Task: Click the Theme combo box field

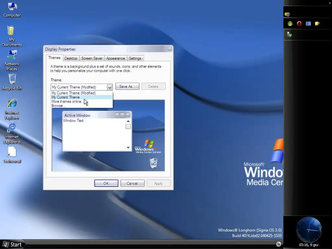Action: click(81, 87)
